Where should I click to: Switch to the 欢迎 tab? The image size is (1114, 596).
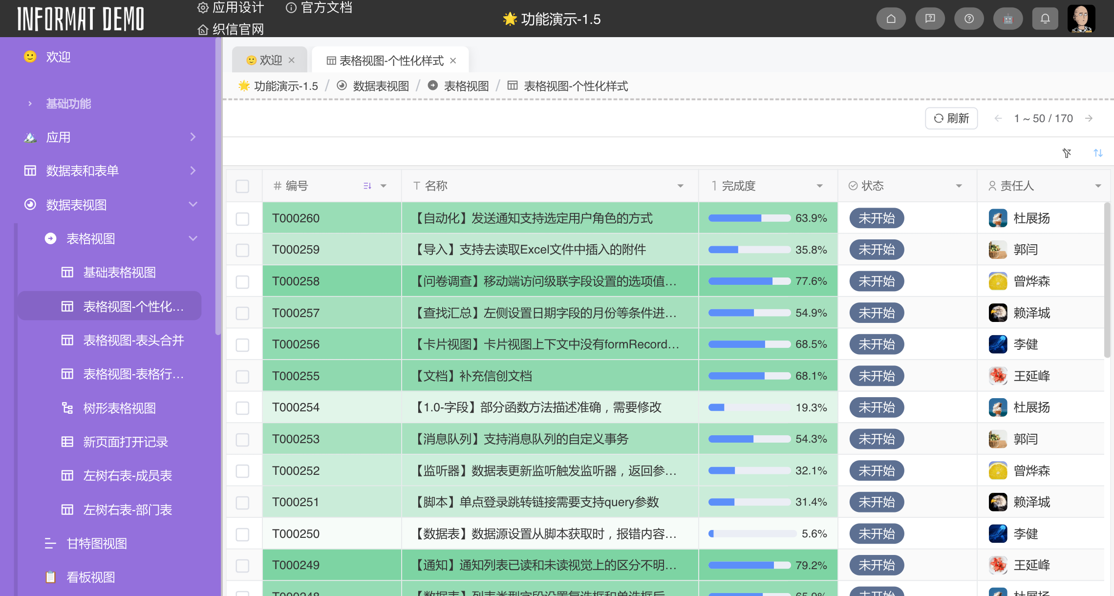[269, 59]
